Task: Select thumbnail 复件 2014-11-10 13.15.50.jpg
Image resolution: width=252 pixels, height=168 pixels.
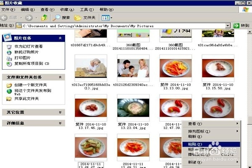Action: 218,68
